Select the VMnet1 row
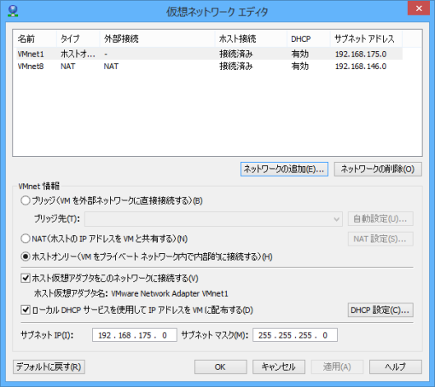This screenshot has width=435, height=387. pos(208,54)
